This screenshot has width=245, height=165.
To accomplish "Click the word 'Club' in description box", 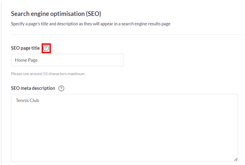I will pyautogui.click(x=34, y=100).
